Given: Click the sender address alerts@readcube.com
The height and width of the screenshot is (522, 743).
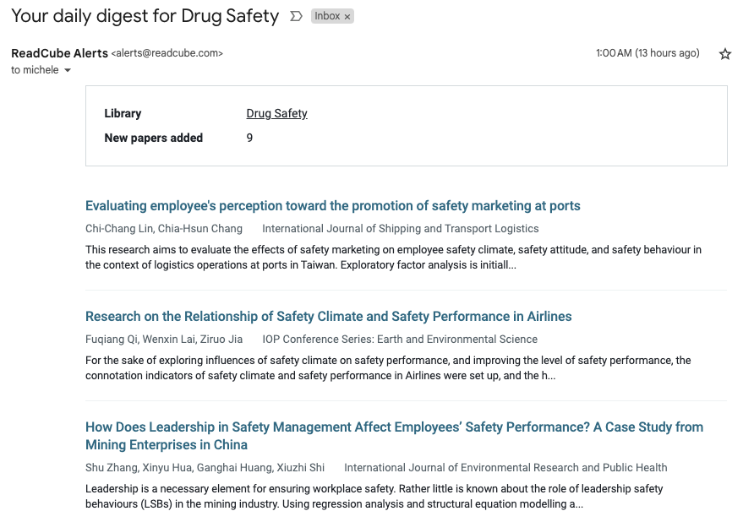Looking at the screenshot, I should (x=167, y=53).
